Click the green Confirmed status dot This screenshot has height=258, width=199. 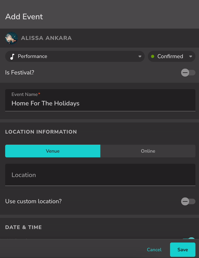pos(153,56)
